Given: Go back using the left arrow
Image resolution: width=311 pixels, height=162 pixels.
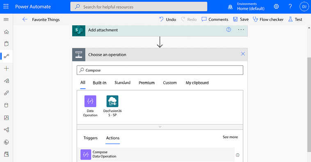Looking at the screenshot, I should click(x=25, y=19).
